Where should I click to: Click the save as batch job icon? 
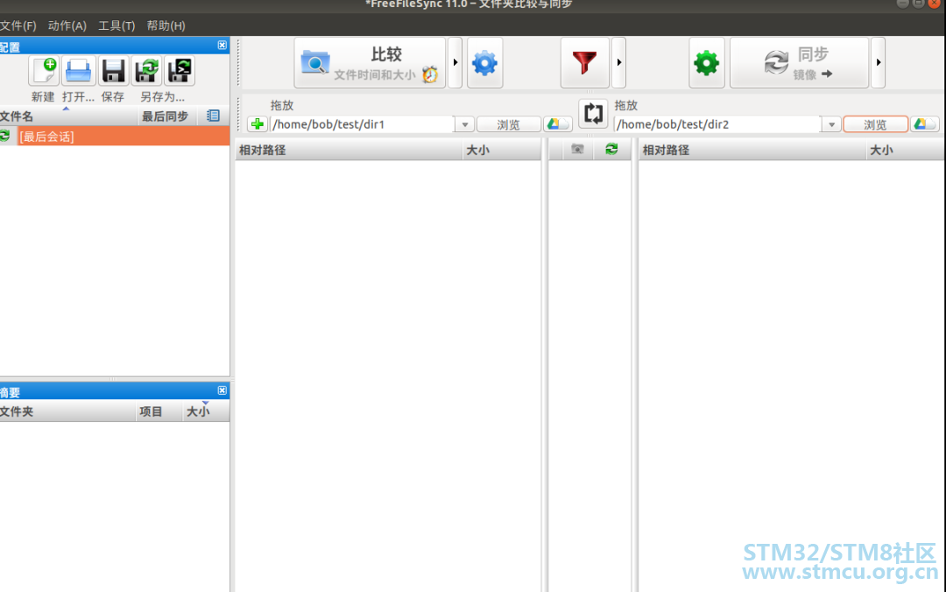pos(180,71)
